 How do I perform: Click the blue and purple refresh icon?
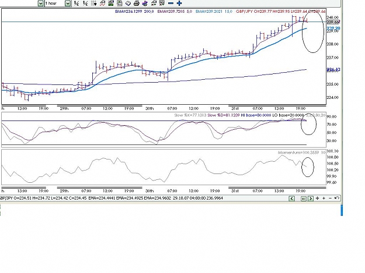[x=145, y=3]
